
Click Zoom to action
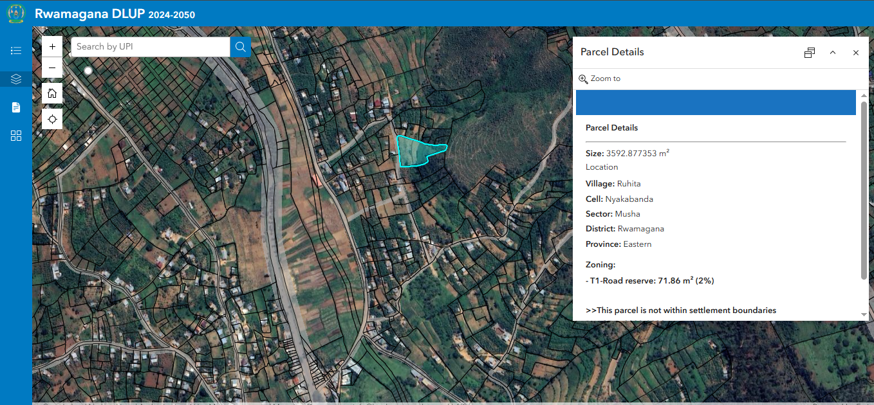599,78
